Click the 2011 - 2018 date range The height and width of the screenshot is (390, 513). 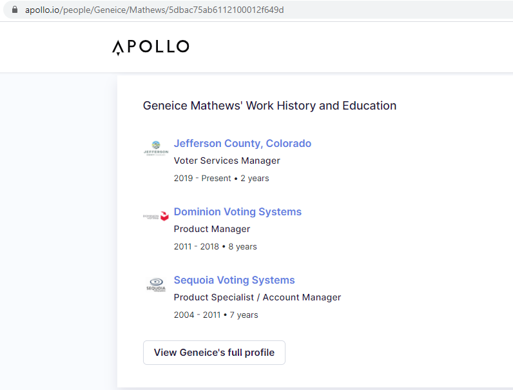[x=197, y=247]
